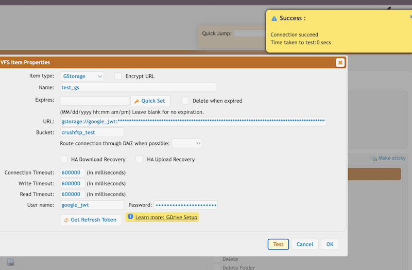The image size is (412, 270).
Task: Click the Password field
Action: 186,205
